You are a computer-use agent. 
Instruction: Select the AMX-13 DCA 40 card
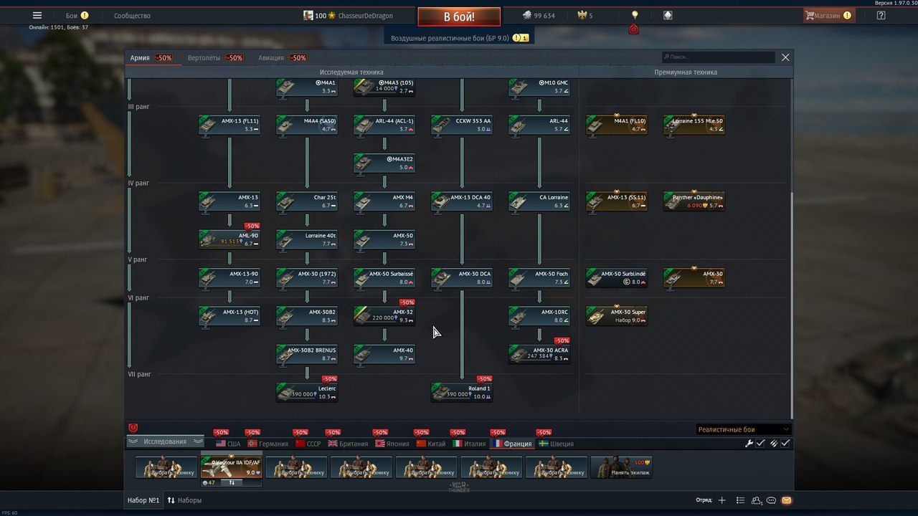(462, 201)
